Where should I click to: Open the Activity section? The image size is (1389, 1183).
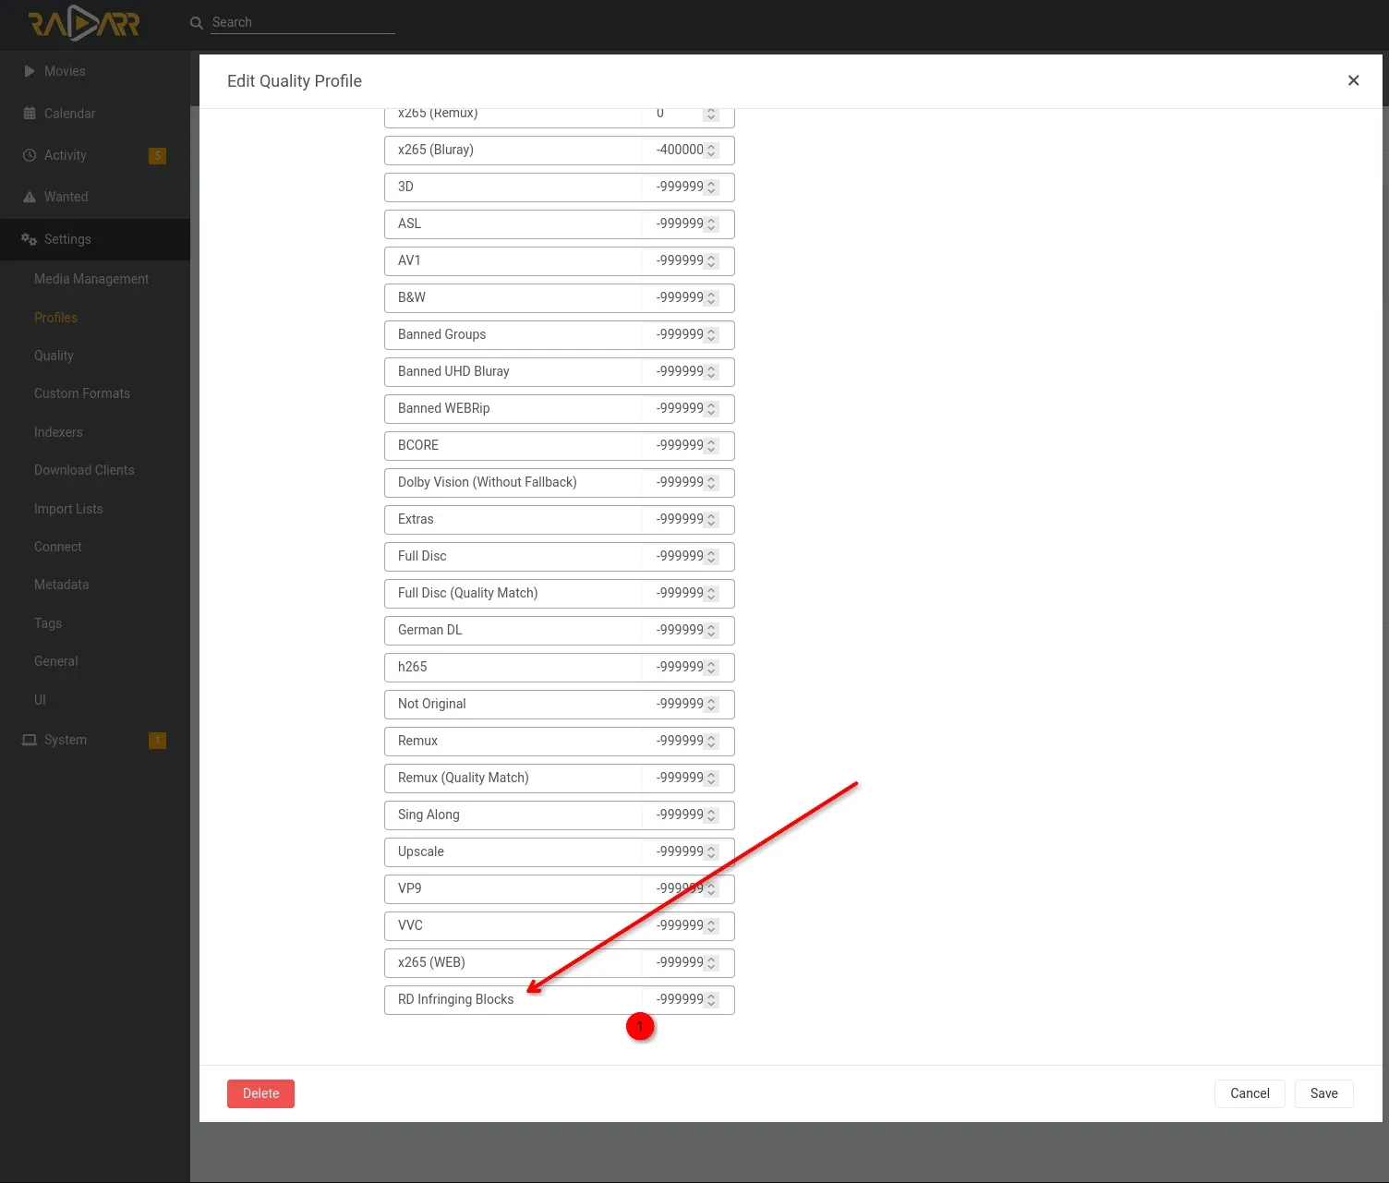(95, 155)
